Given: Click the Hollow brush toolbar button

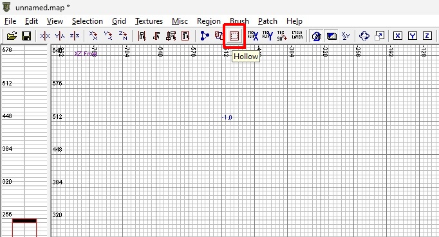Looking at the screenshot, I should (x=234, y=36).
